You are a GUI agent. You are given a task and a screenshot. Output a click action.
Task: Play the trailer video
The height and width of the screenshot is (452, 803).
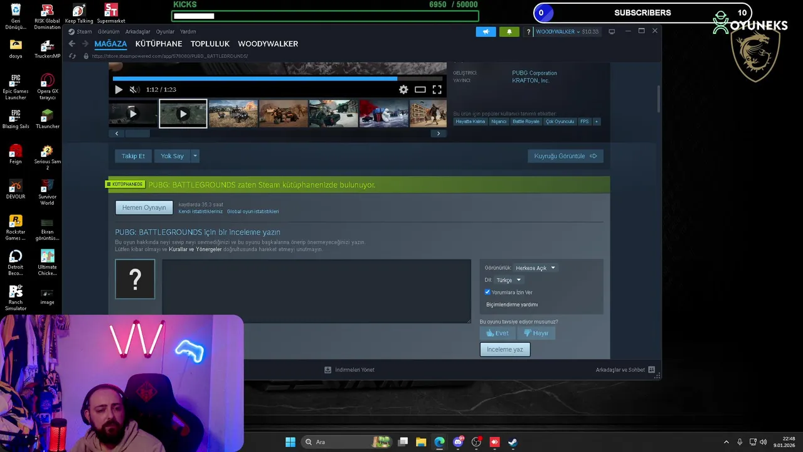(x=119, y=90)
